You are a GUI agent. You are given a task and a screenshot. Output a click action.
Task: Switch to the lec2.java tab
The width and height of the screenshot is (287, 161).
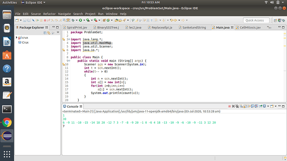pos(134,27)
